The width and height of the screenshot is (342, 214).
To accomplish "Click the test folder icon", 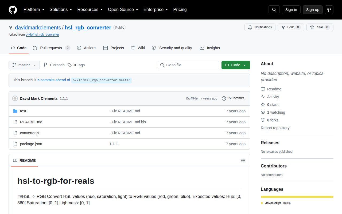I will [15, 111].
